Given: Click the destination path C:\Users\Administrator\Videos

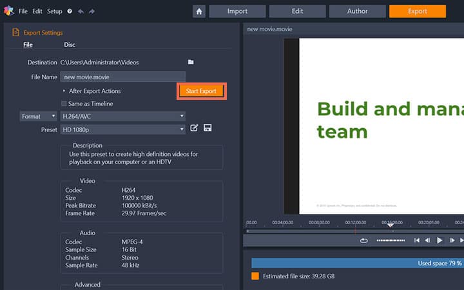Looking at the screenshot, I should (99, 63).
